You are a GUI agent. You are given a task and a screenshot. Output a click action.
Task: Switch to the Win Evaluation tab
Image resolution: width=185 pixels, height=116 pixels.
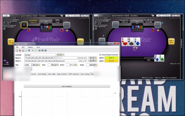coord(42,74)
